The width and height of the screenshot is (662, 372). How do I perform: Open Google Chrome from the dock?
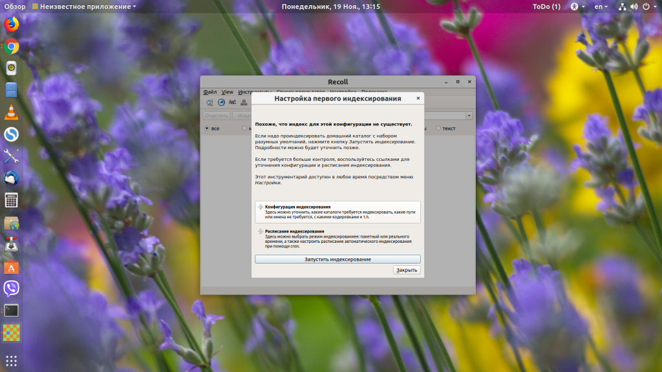pyautogui.click(x=11, y=46)
